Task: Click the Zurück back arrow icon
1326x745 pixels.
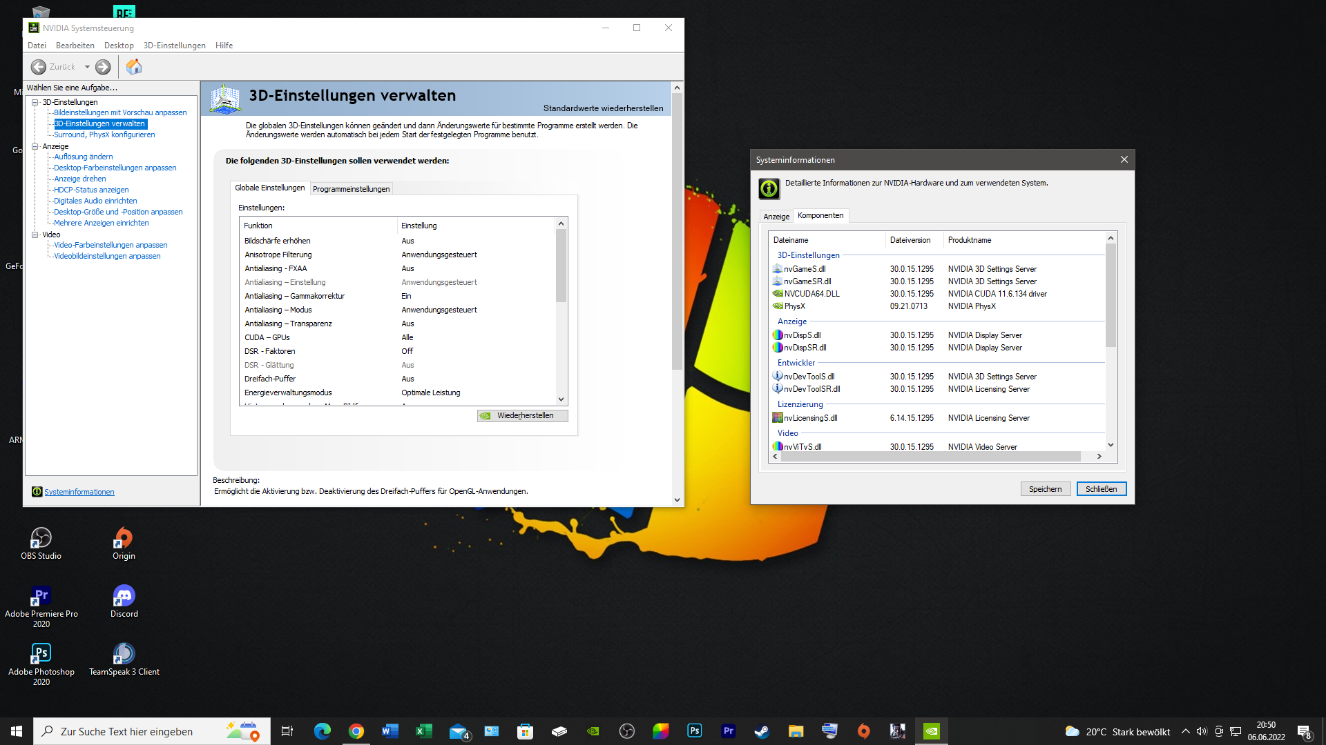Action: 39,67
